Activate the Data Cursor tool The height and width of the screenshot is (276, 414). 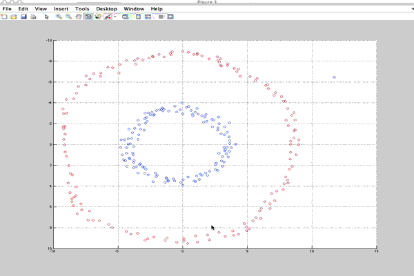pos(97,16)
